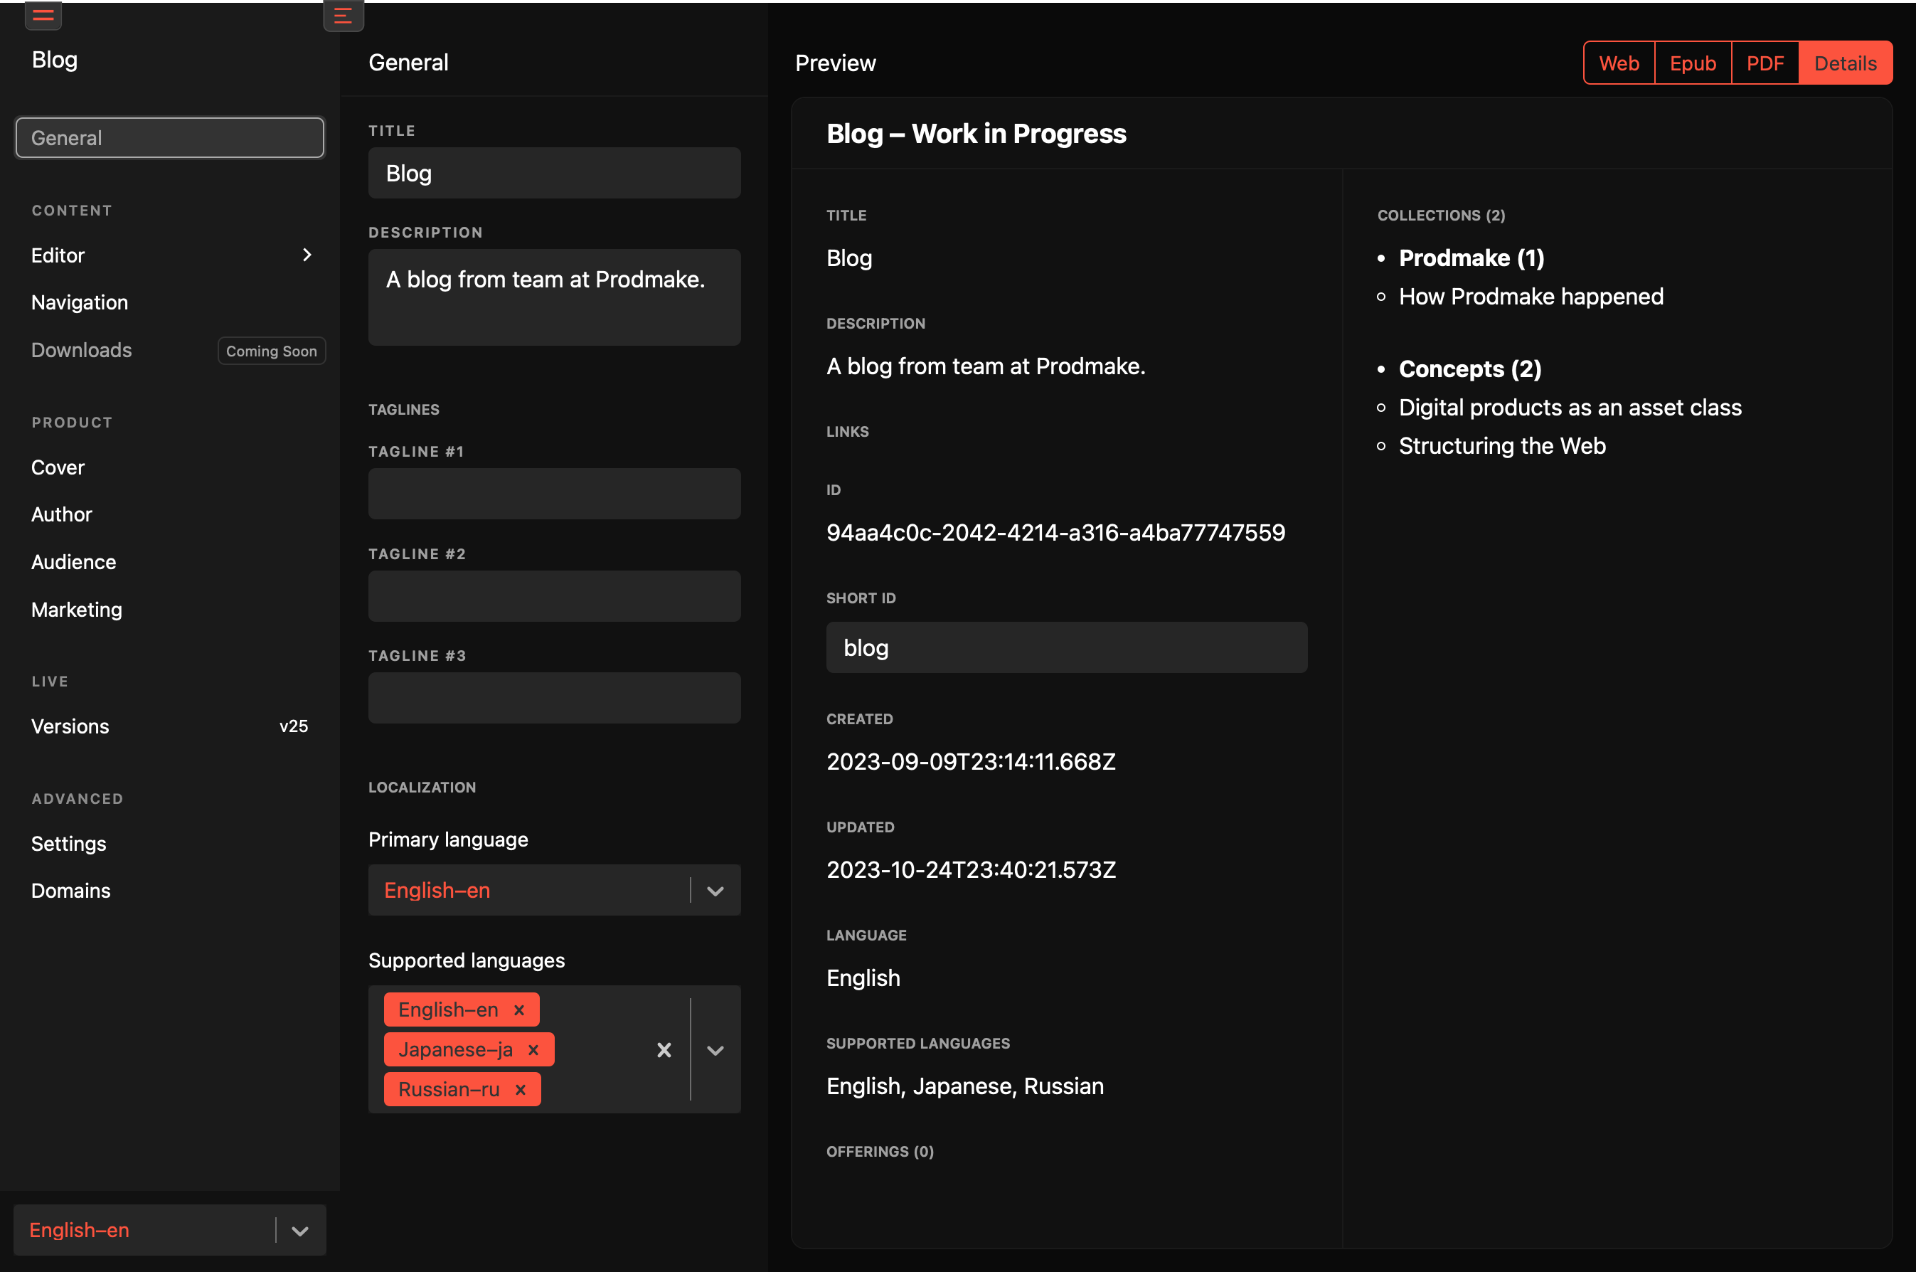Open the Supported languages dropdown arrow

(714, 1051)
